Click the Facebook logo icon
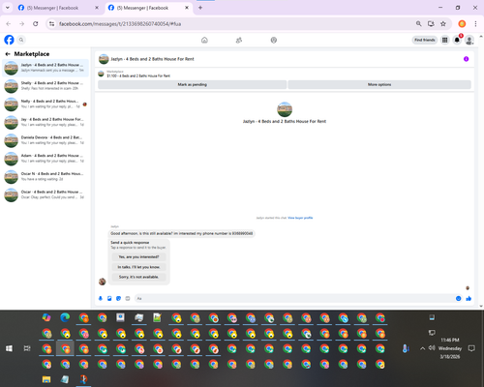Screen dimensions: 484x387 pyautogui.click(x=9, y=40)
